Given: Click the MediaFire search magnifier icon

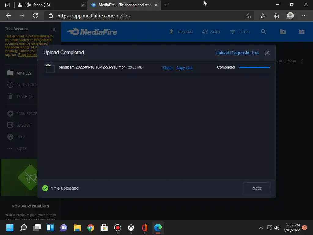Looking at the screenshot, I should 263,32.
